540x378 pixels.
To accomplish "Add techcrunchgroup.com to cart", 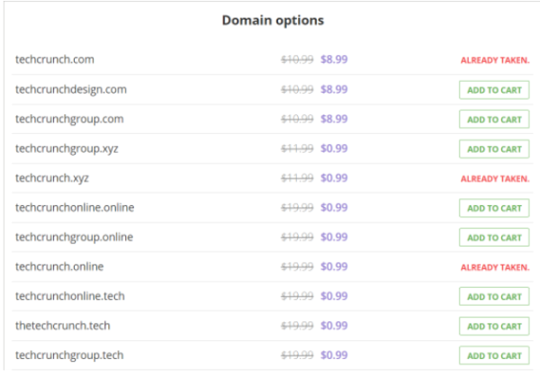I will coord(494,120).
